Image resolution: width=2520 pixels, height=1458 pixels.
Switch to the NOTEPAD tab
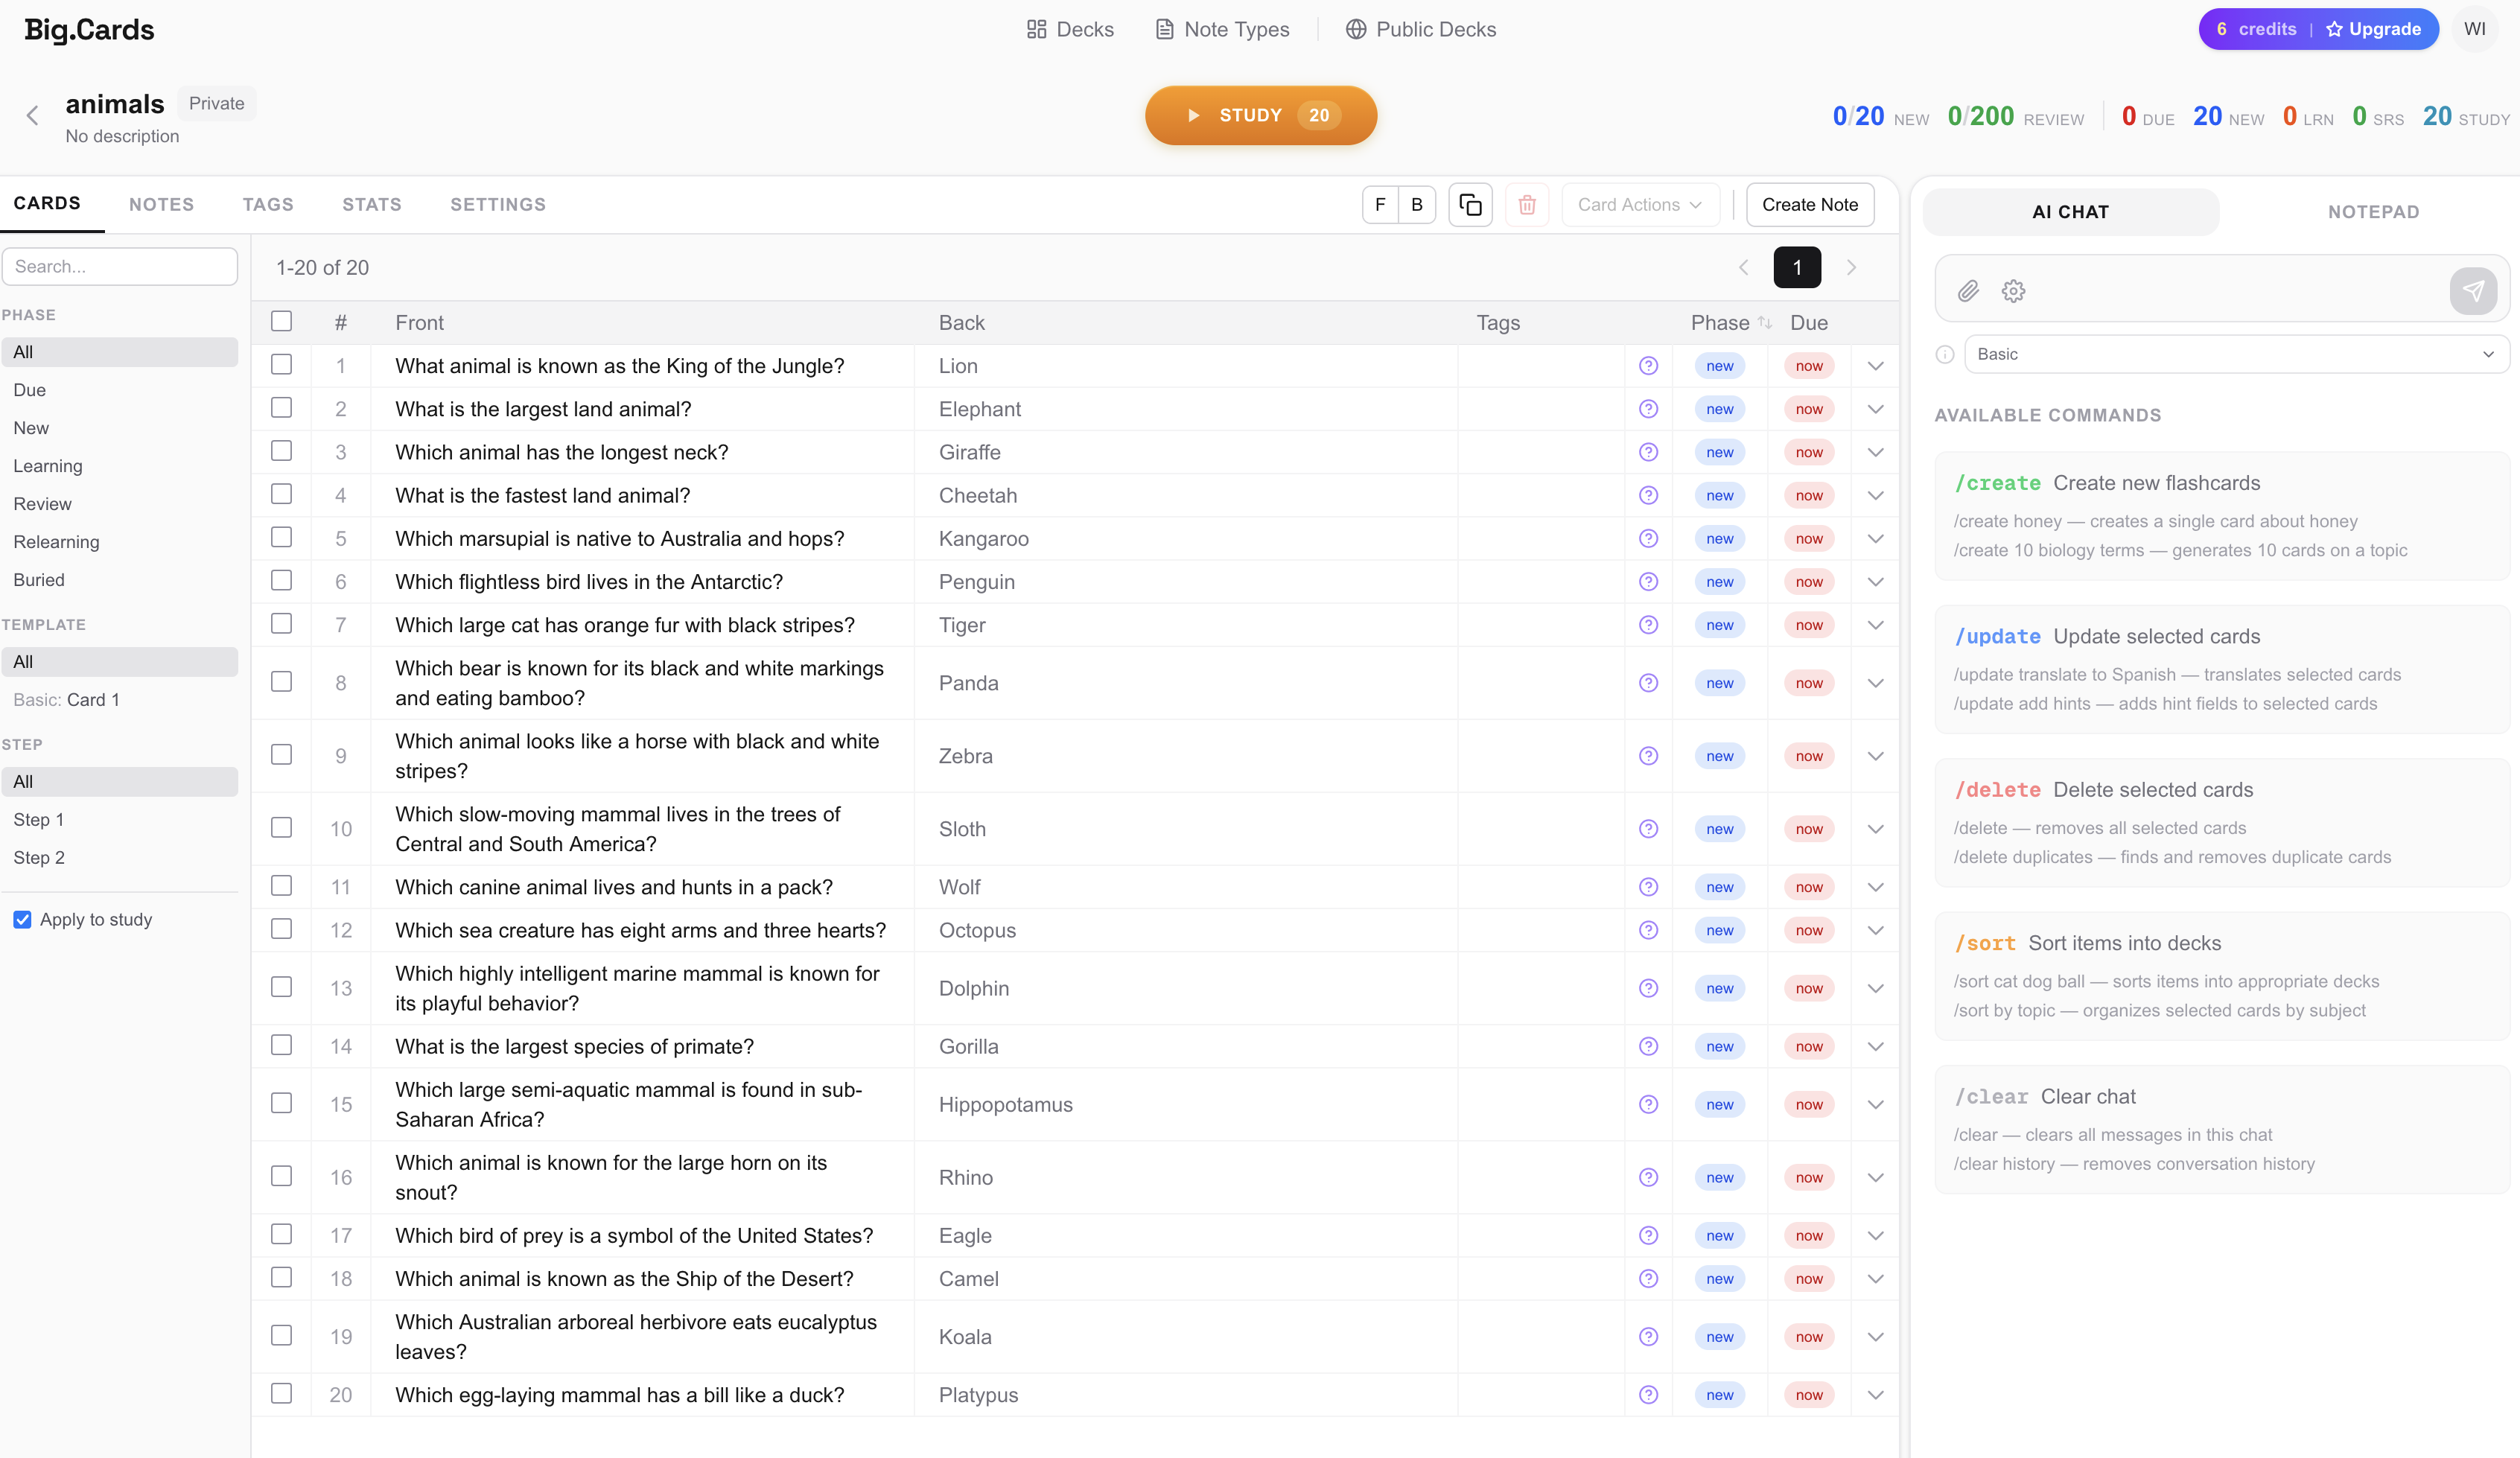[2372, 212]
